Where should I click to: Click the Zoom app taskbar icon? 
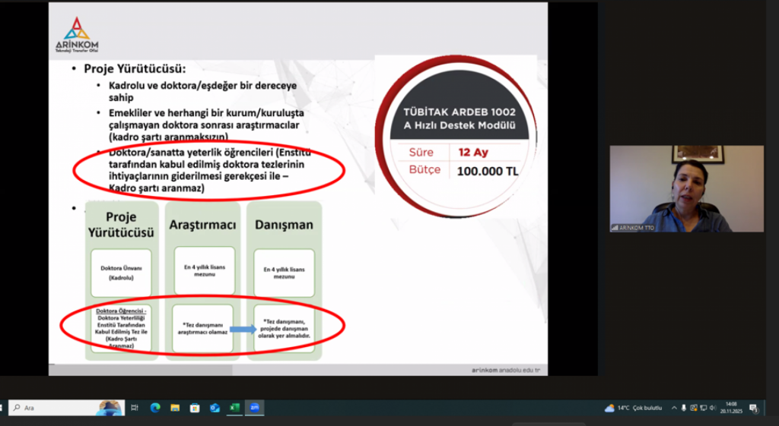click(254, 408)
